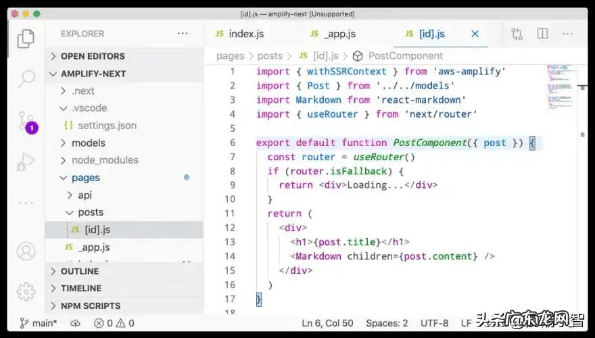Open Source Control view with badge

point(26,121)
